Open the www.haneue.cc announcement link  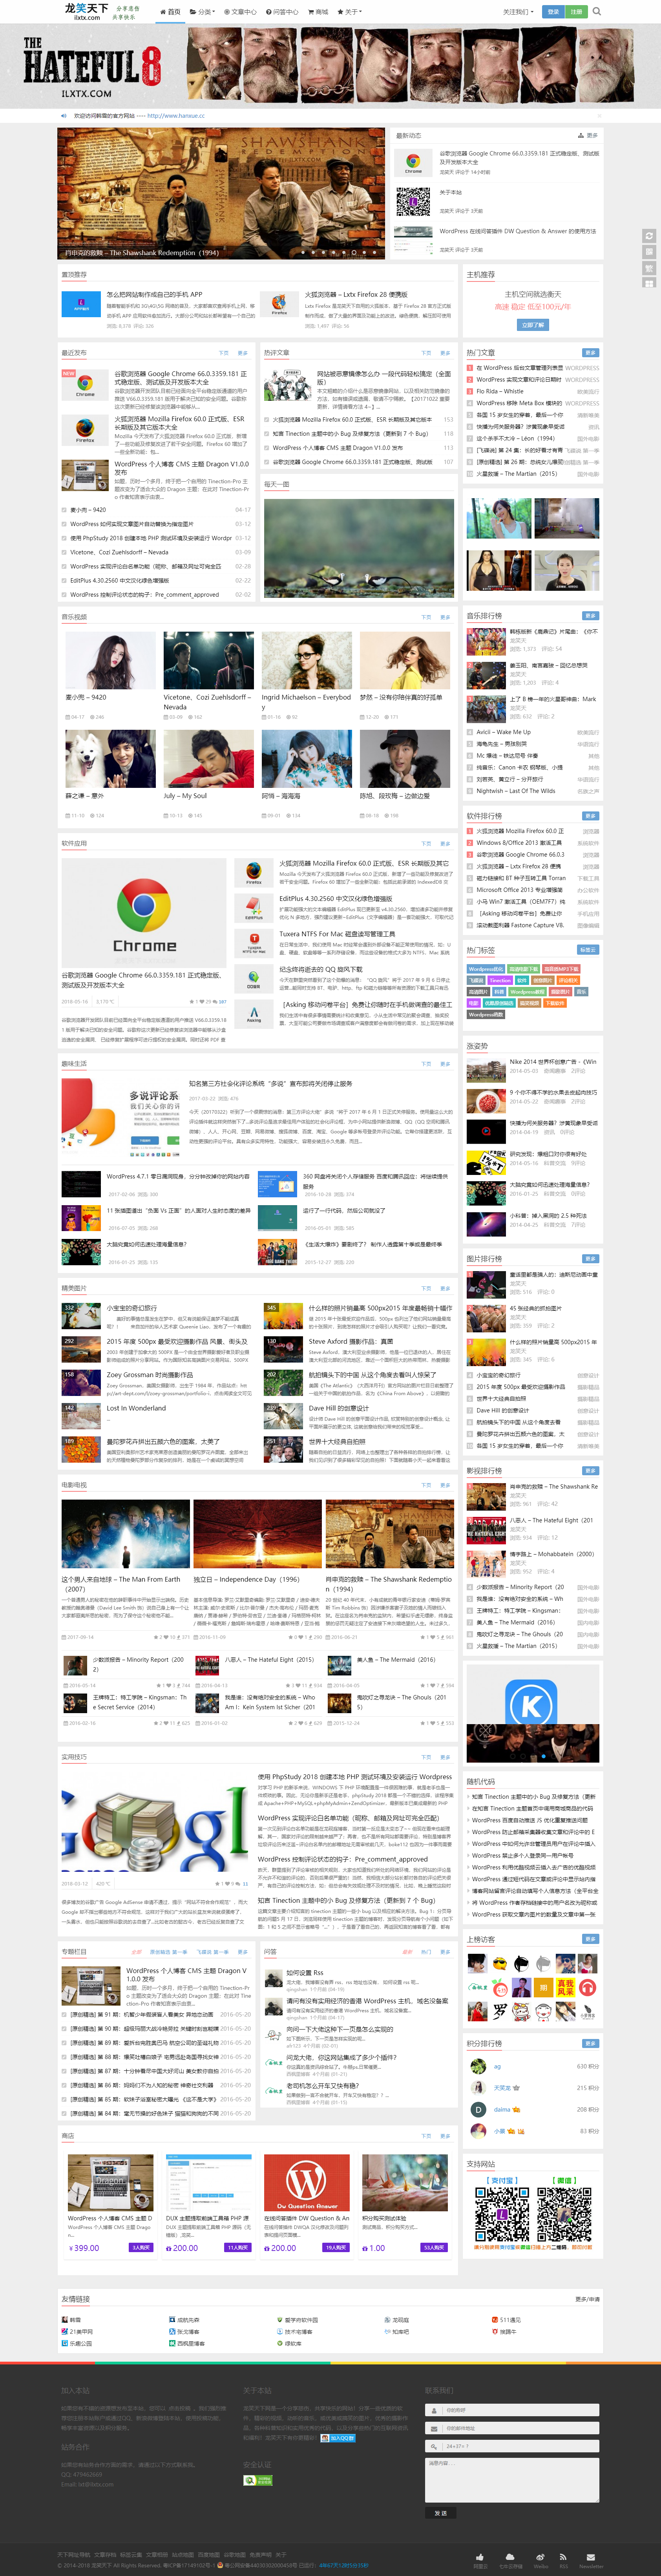(176, 116)
